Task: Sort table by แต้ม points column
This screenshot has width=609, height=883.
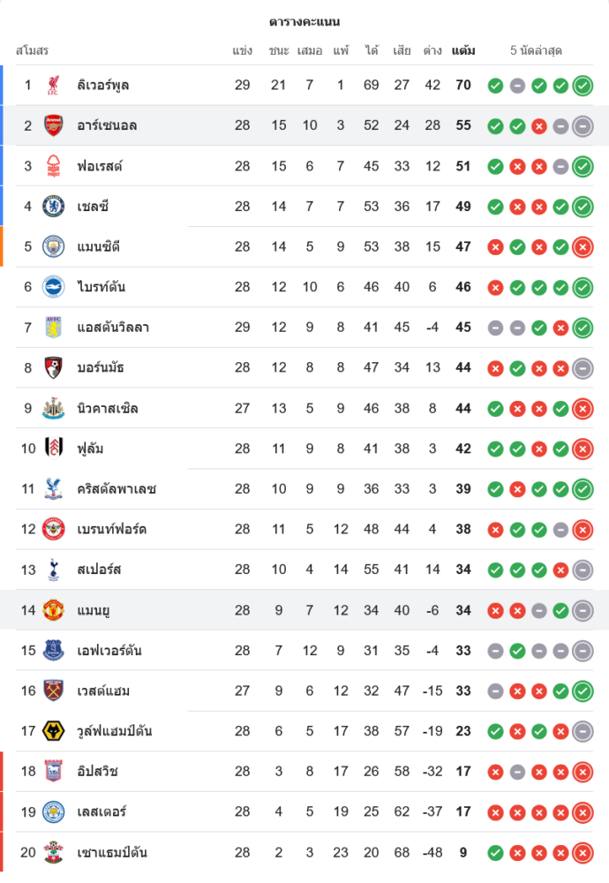Action: [463, 51]
